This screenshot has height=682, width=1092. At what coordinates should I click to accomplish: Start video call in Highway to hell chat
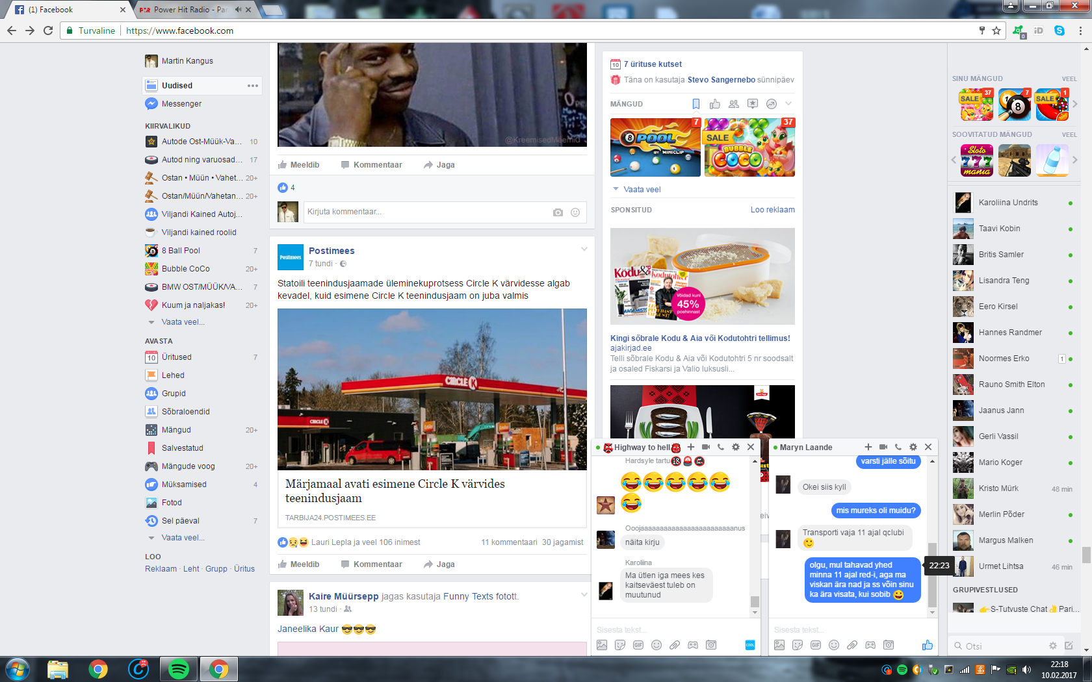tap(706, 447)
